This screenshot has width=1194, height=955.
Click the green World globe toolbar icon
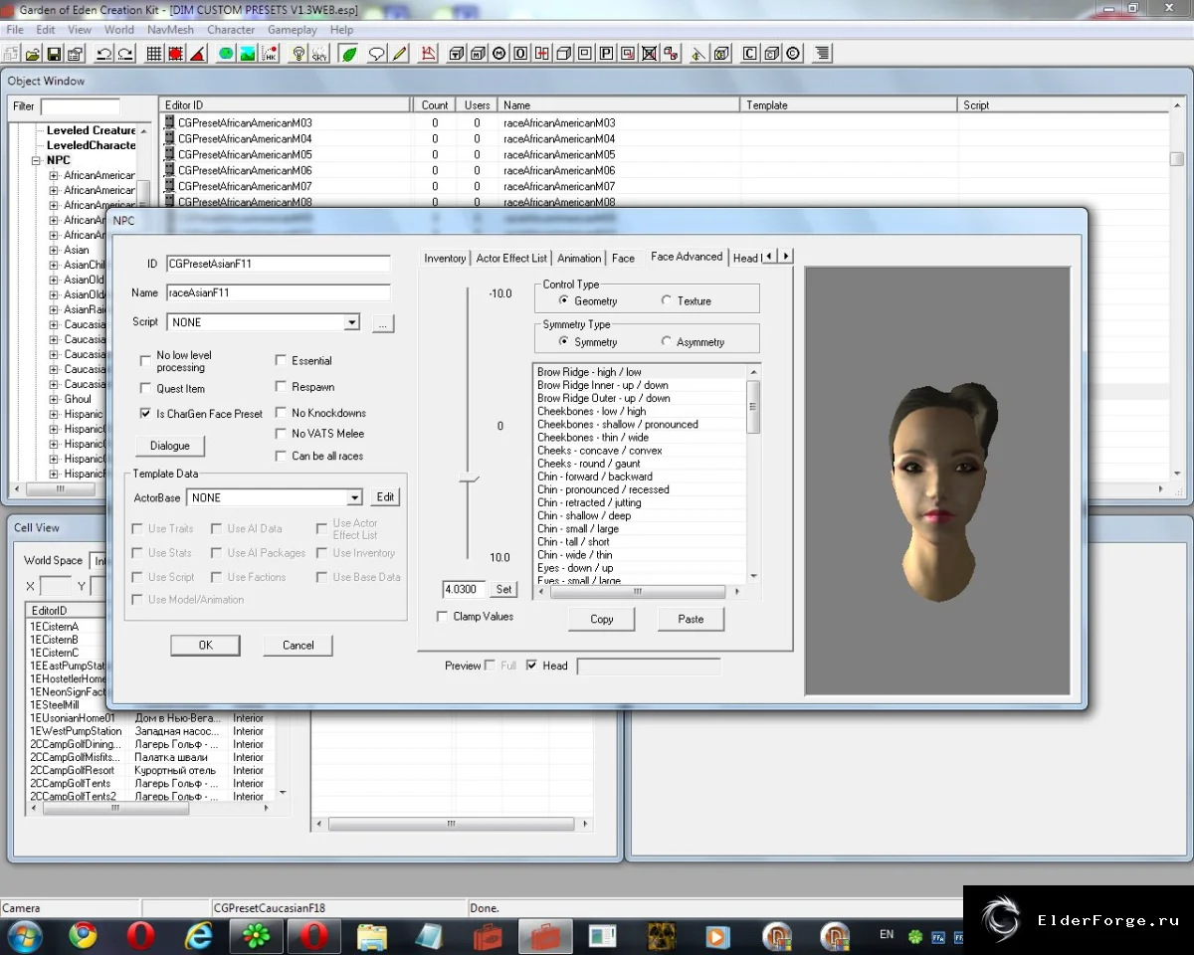[x=225, y=54]
